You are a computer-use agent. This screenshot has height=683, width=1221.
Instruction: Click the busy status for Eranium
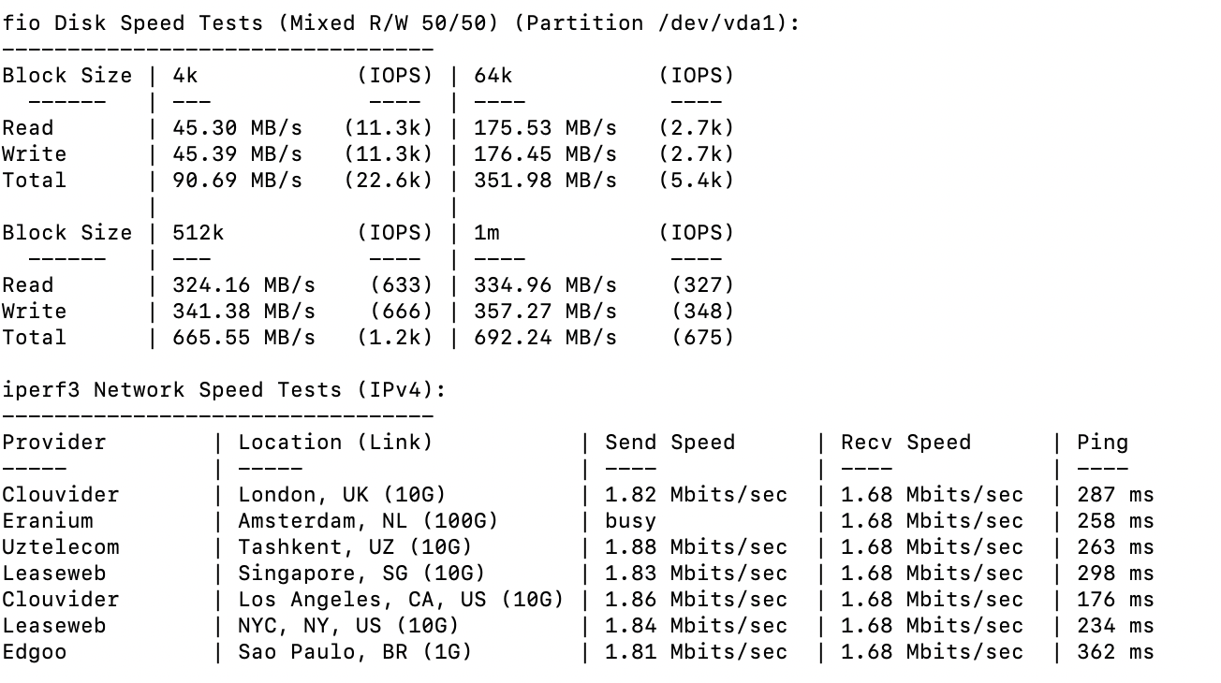(x=631, y=521)
